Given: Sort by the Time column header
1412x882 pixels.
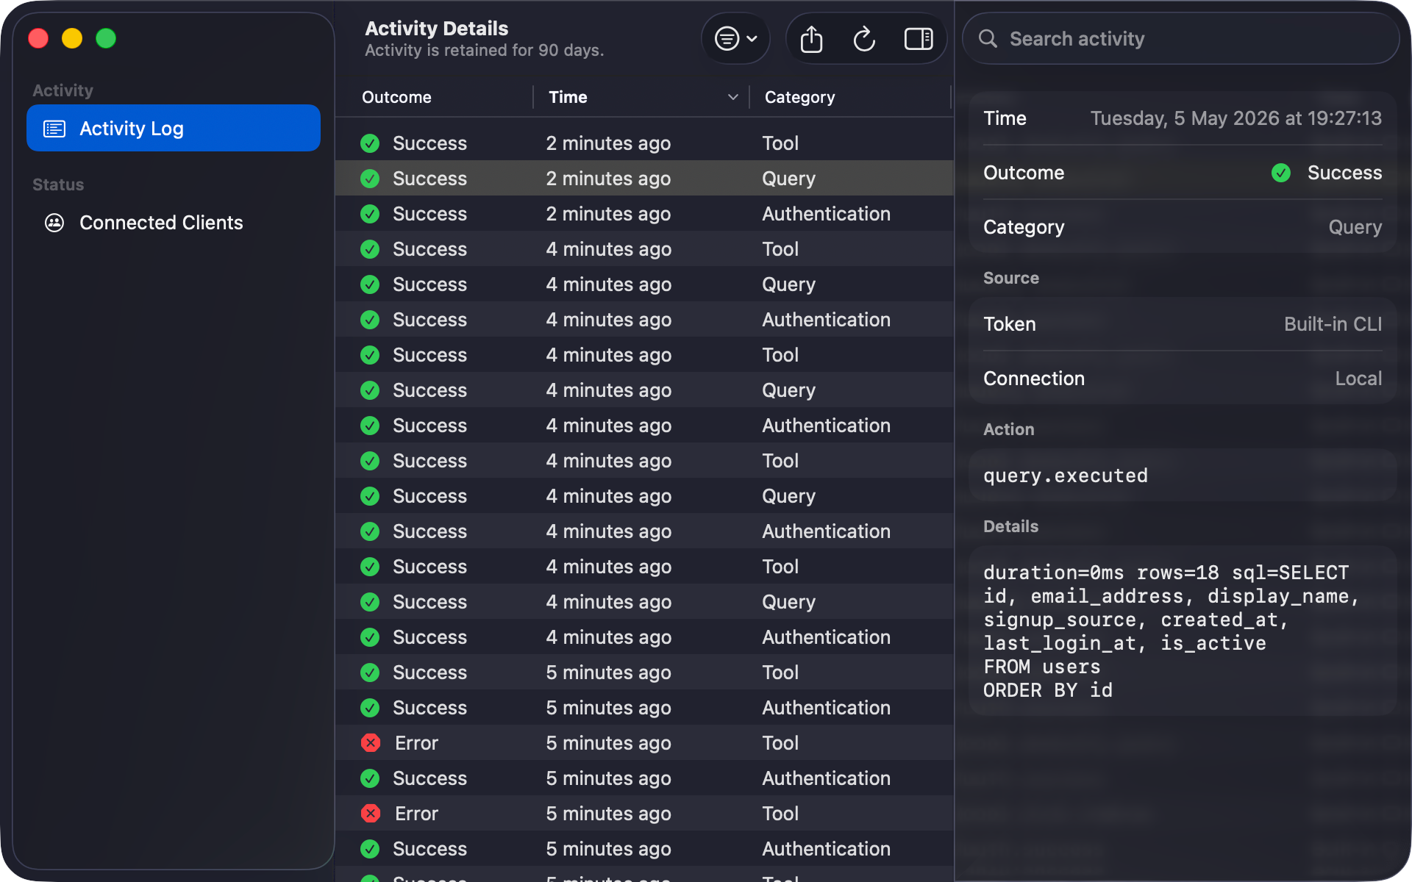Looking at the screenshot, I should pyautogui.click(x=568, y=97).
